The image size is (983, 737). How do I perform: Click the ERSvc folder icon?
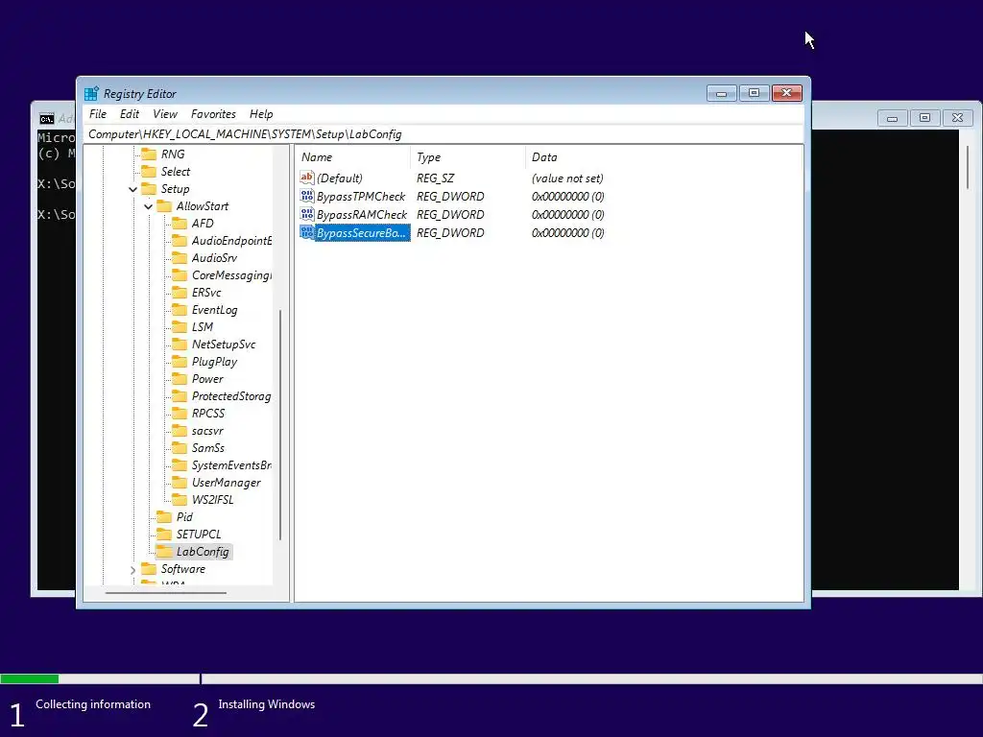pyautogui.click(x=180, y=292)
